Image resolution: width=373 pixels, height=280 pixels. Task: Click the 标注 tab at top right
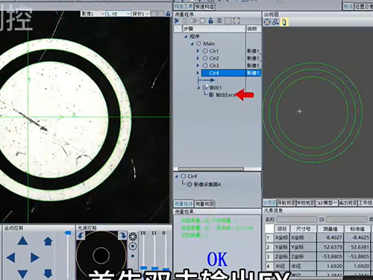[x=348, y=7]
